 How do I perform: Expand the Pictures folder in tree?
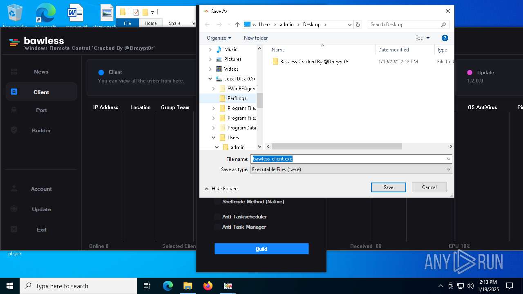[210, 59]
